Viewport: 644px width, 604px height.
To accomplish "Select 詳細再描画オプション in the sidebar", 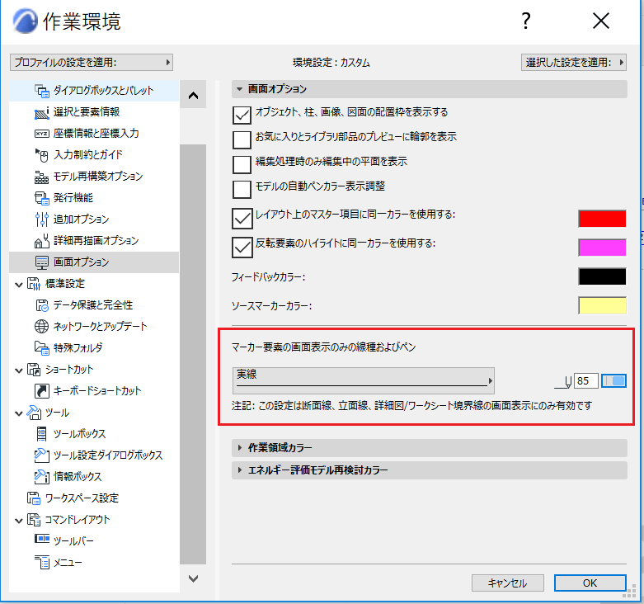I will (x=94, y=241).
